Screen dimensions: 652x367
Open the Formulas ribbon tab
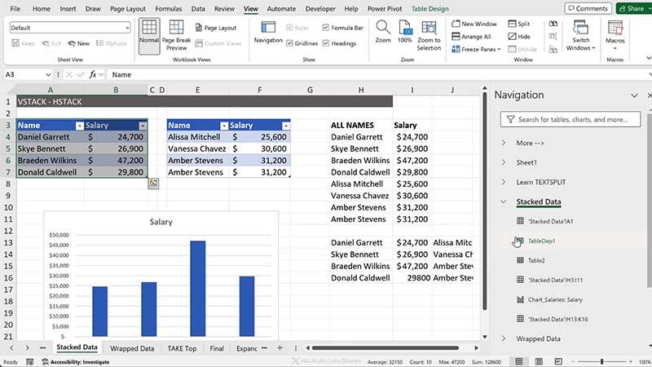tap(169, 8)
